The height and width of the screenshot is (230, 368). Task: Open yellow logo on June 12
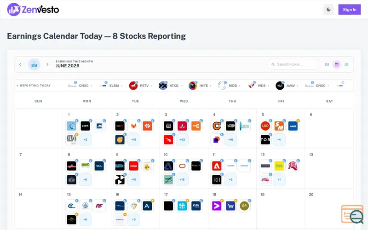coord(279,166)
